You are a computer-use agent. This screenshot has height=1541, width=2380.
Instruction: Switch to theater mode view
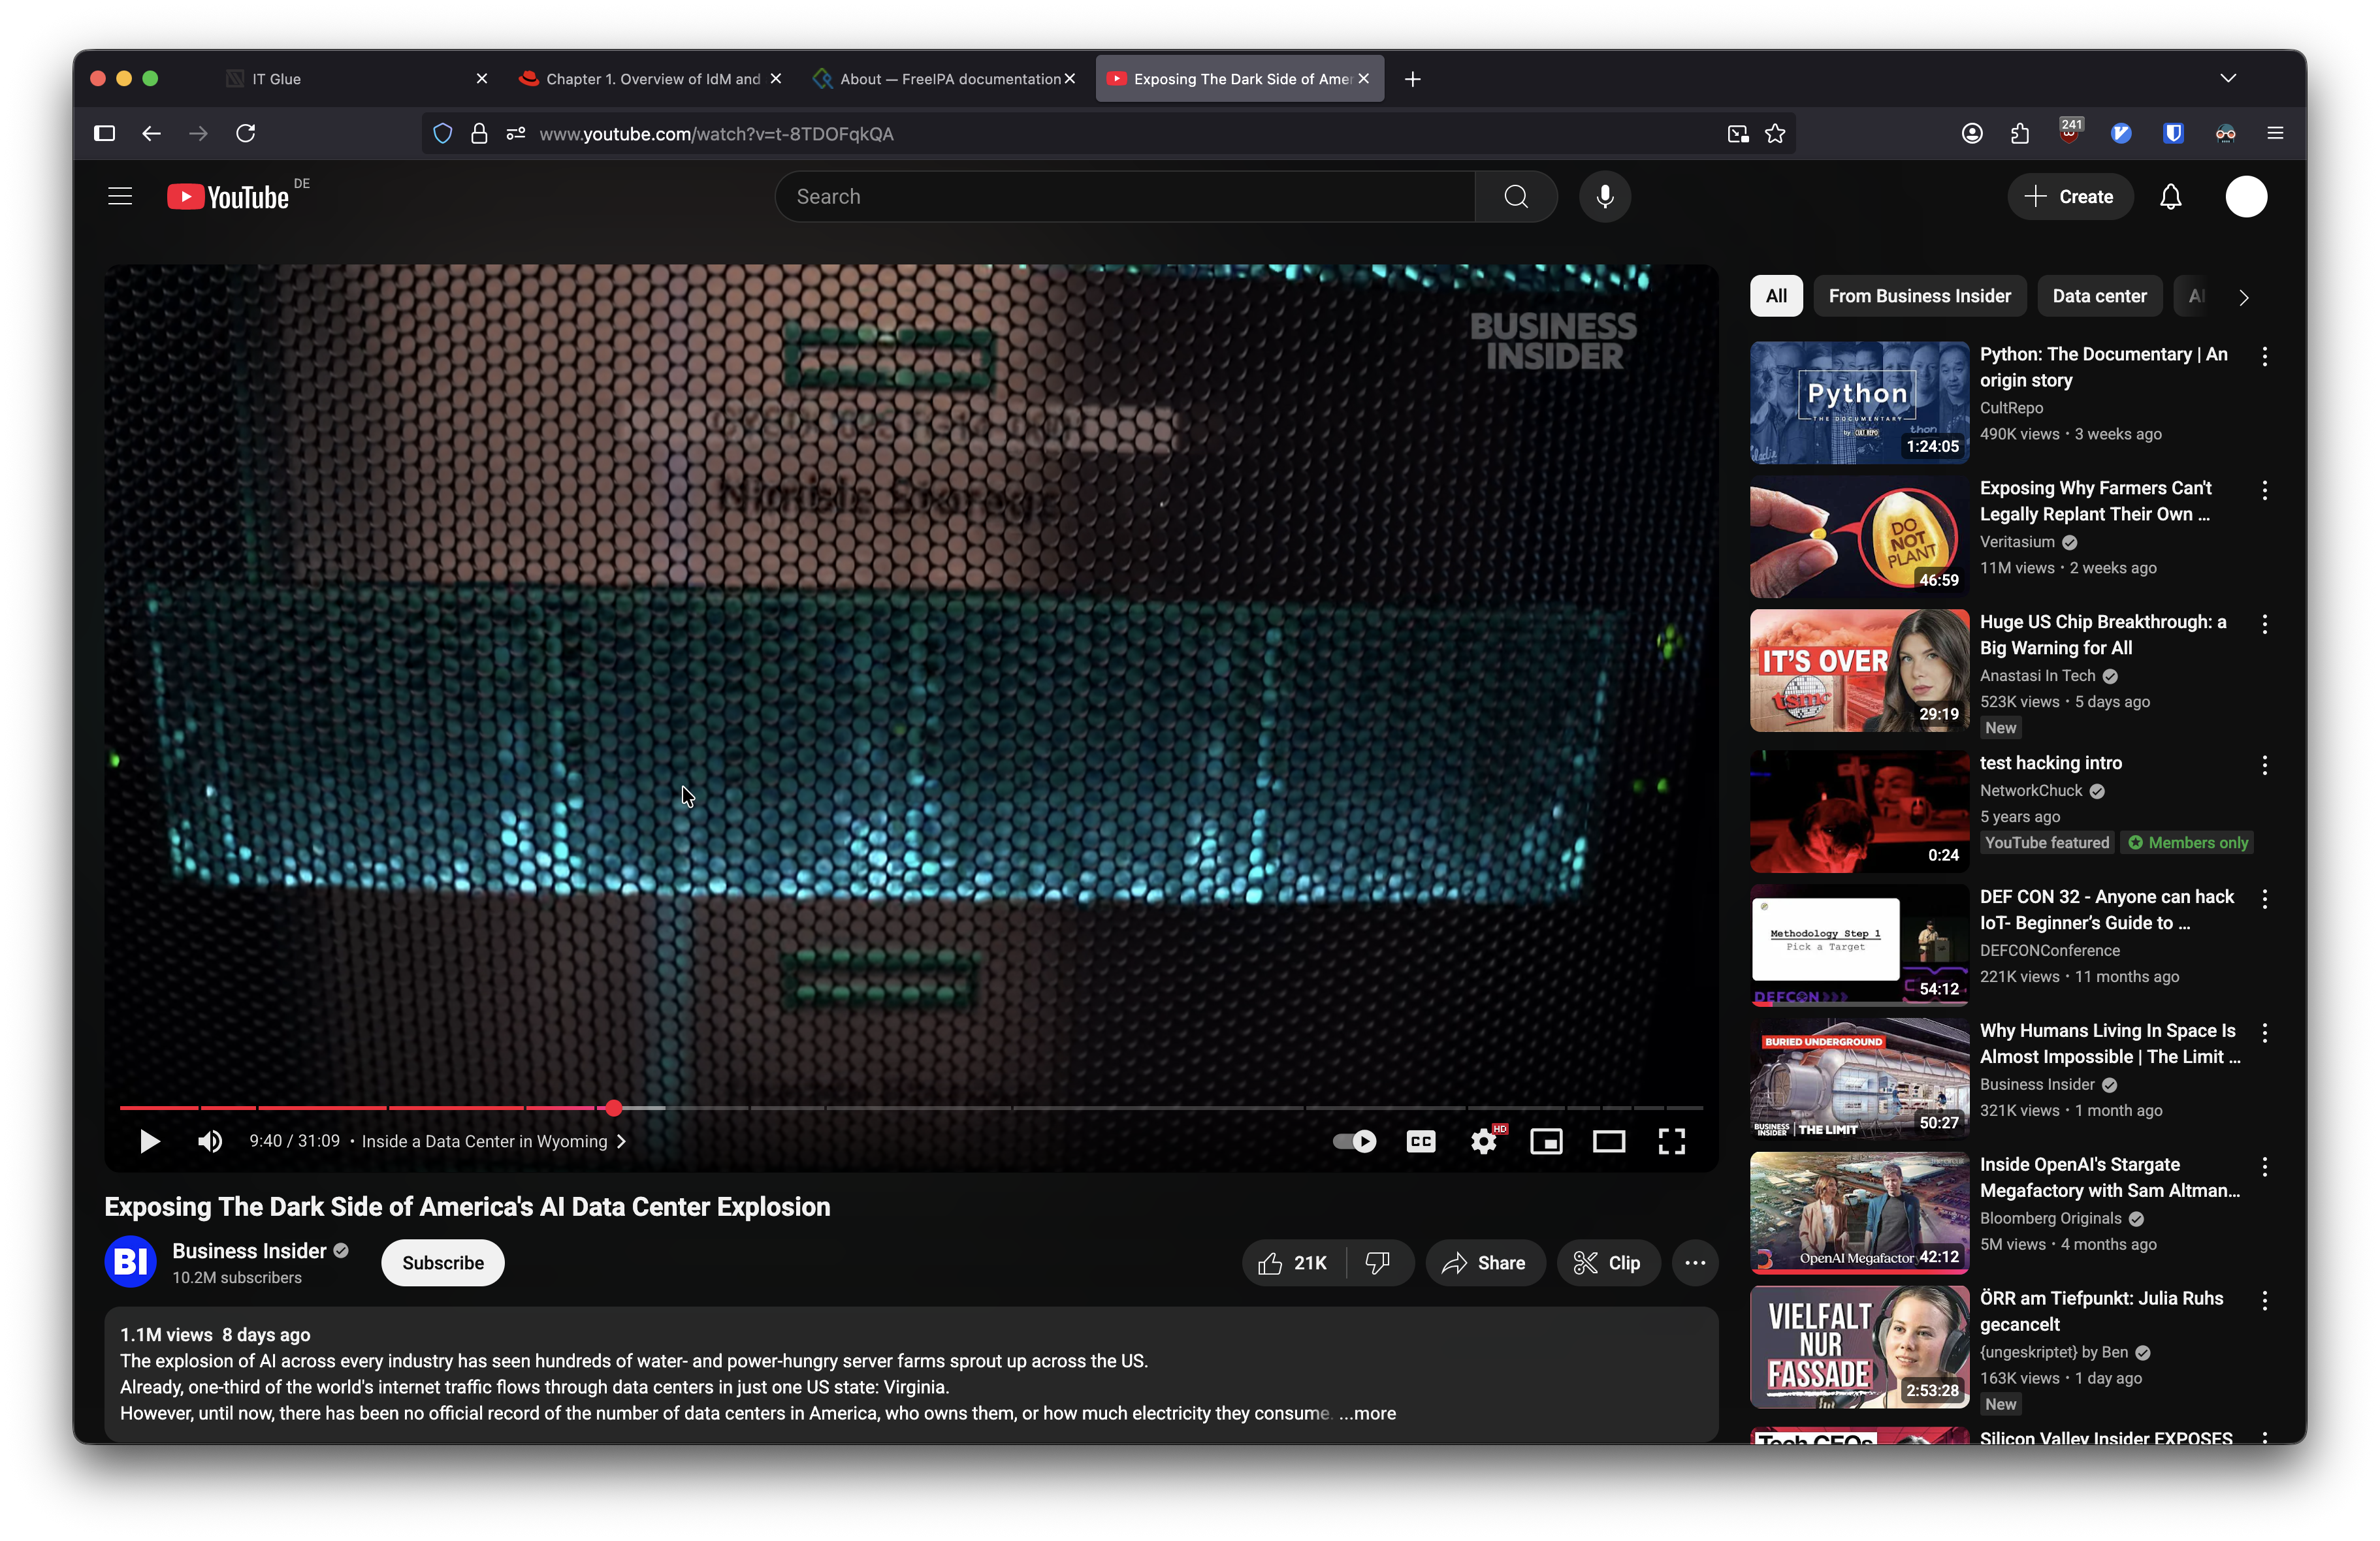click(1608, 1141)
